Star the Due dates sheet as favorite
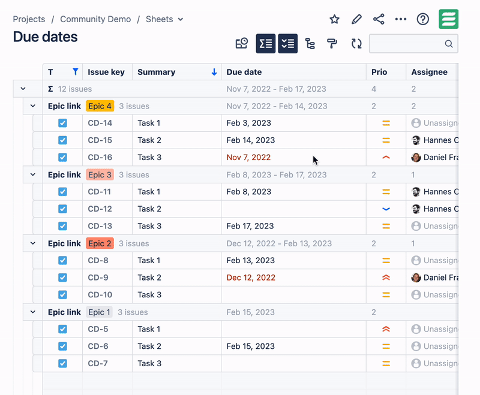The image size is (480, 395). tap(334, 19)
